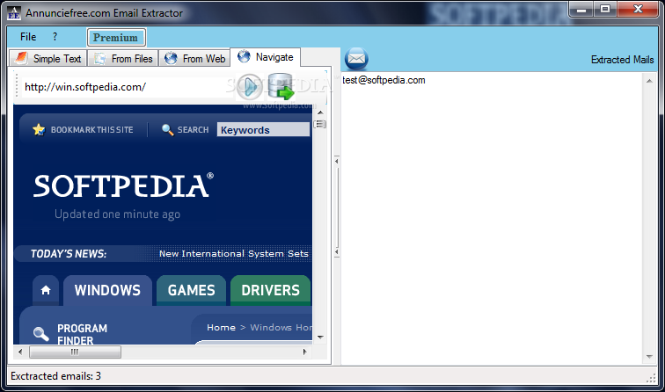Click the Exctracted emails: 3 status text
Viewport: 665px width, 392px height.
[55, 376]
